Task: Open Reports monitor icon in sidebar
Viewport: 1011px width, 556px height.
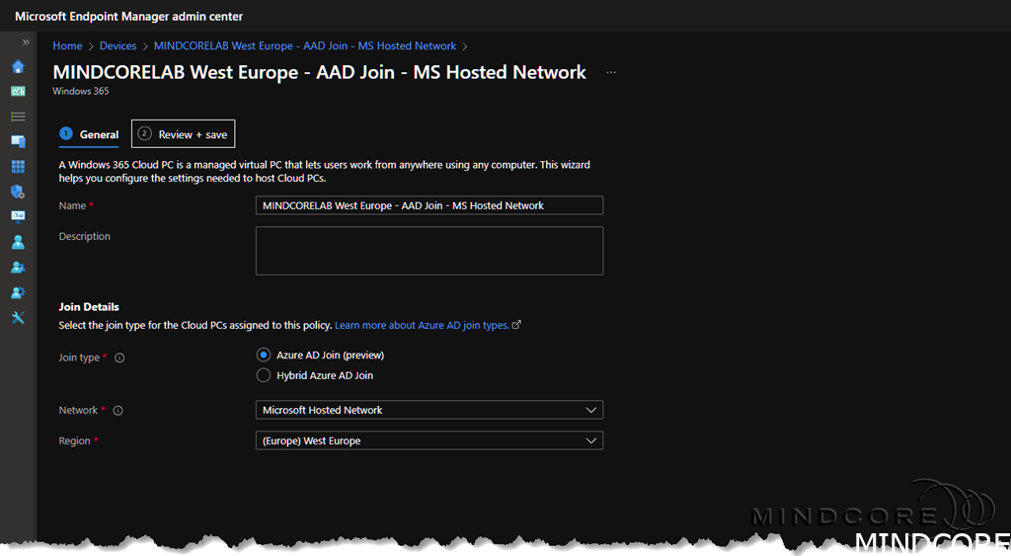Action: coord(18,216)
